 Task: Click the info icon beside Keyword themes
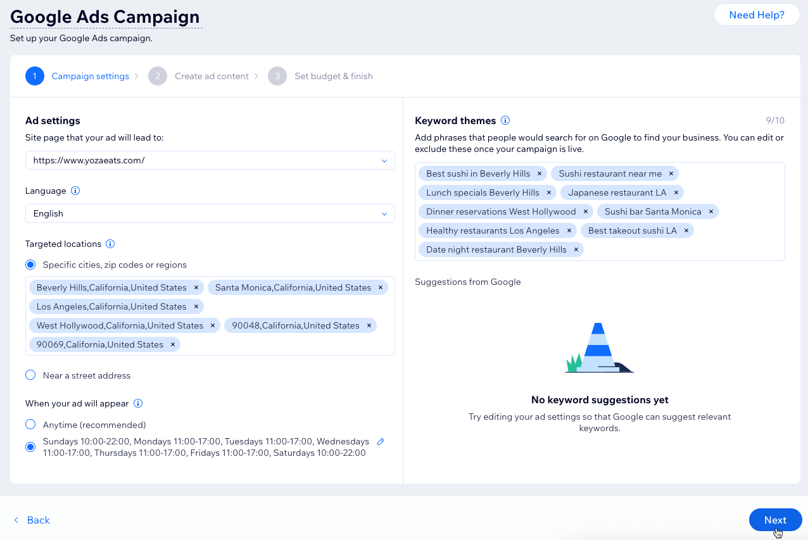click(x=505, y=120)
